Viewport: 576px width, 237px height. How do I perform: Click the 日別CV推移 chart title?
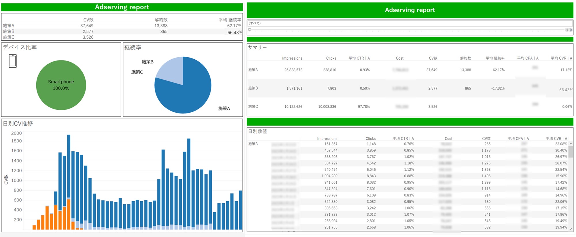point(18,123)
